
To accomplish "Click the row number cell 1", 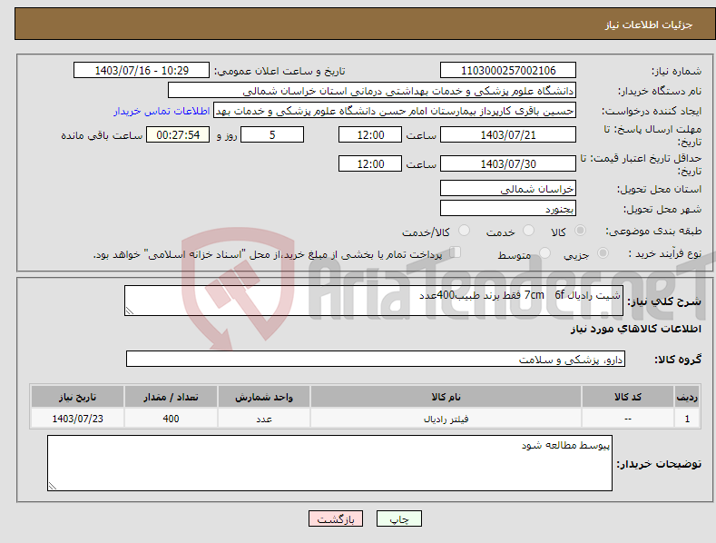I will [687, 419].
